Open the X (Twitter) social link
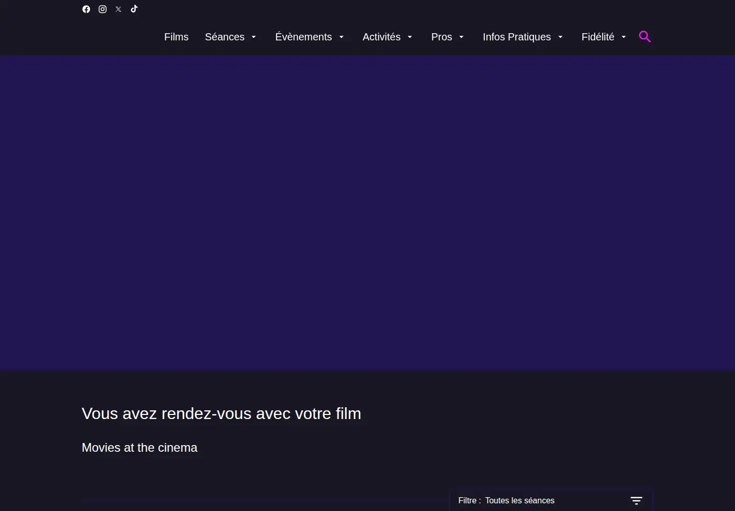This screenshot has width=735, height=511. 118,9
